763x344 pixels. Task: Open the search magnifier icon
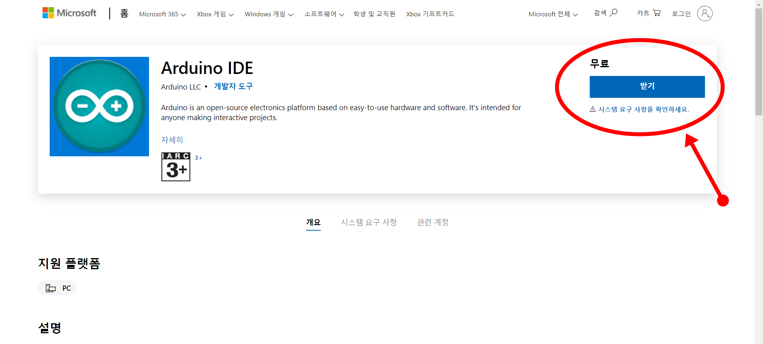click(614, 13)
